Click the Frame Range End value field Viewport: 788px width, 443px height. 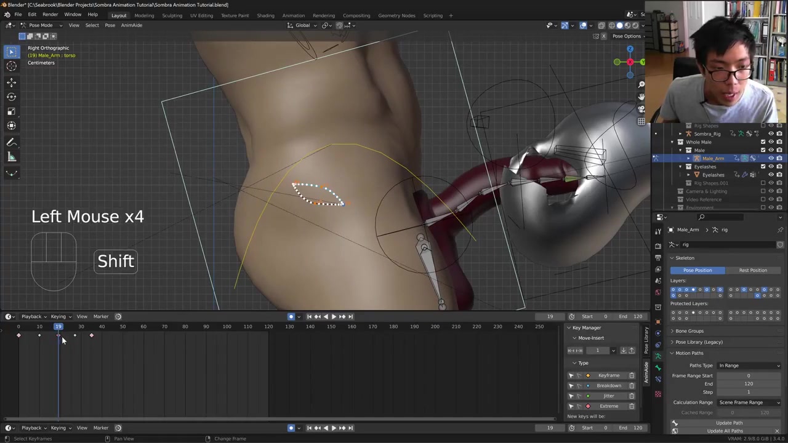click(748, 384)
